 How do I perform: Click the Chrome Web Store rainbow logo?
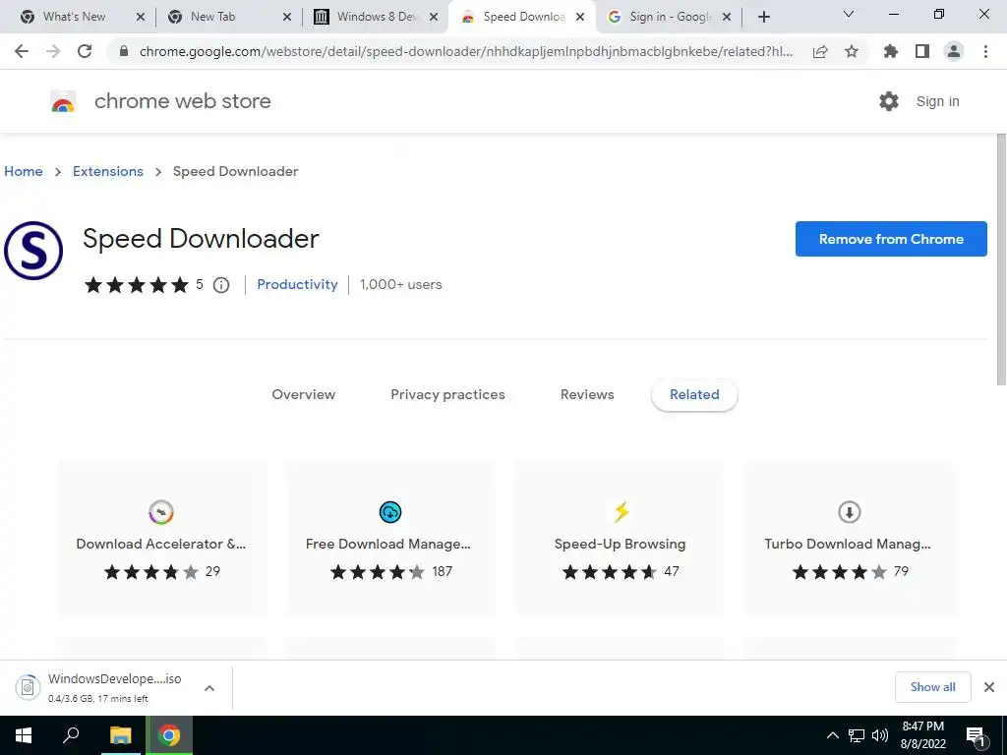coord(63,101)
